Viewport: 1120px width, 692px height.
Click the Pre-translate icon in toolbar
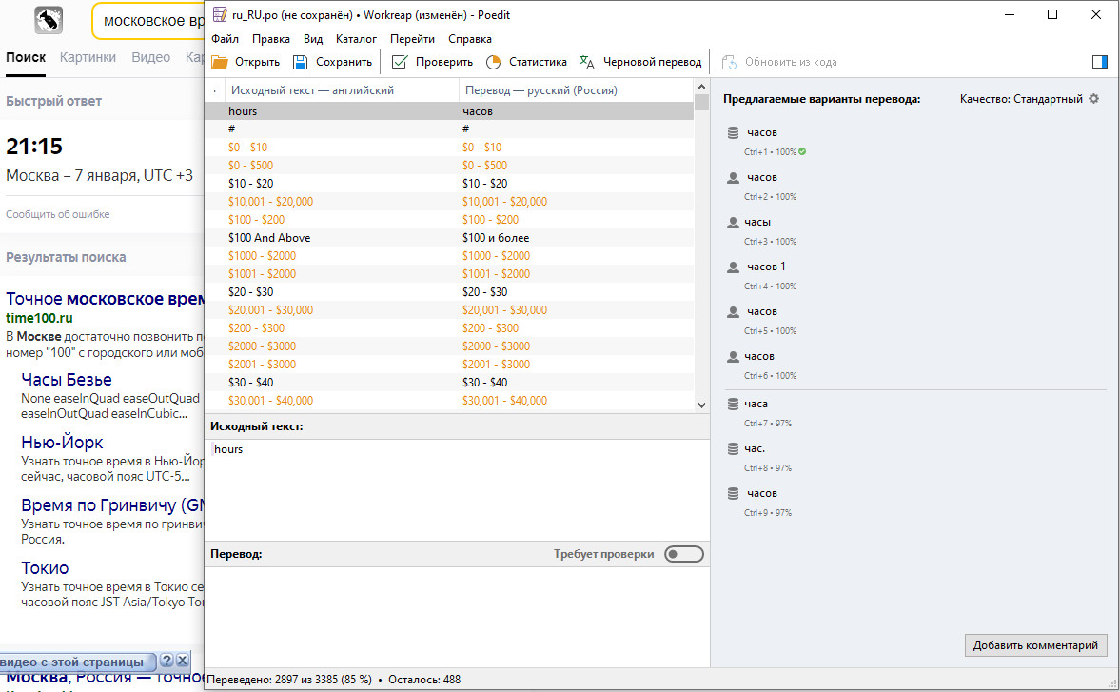(x=587, y=62)
